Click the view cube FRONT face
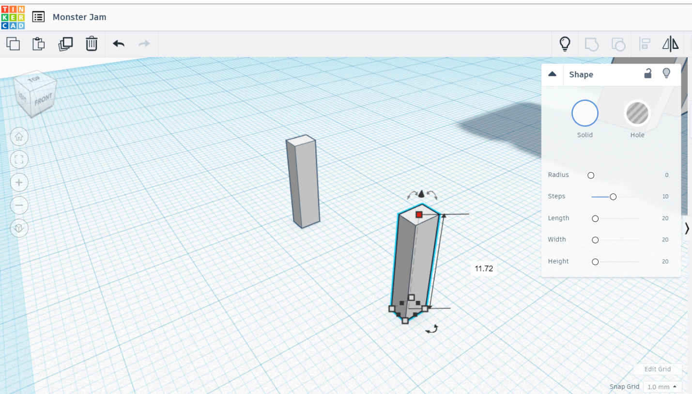 click(43, 99)
